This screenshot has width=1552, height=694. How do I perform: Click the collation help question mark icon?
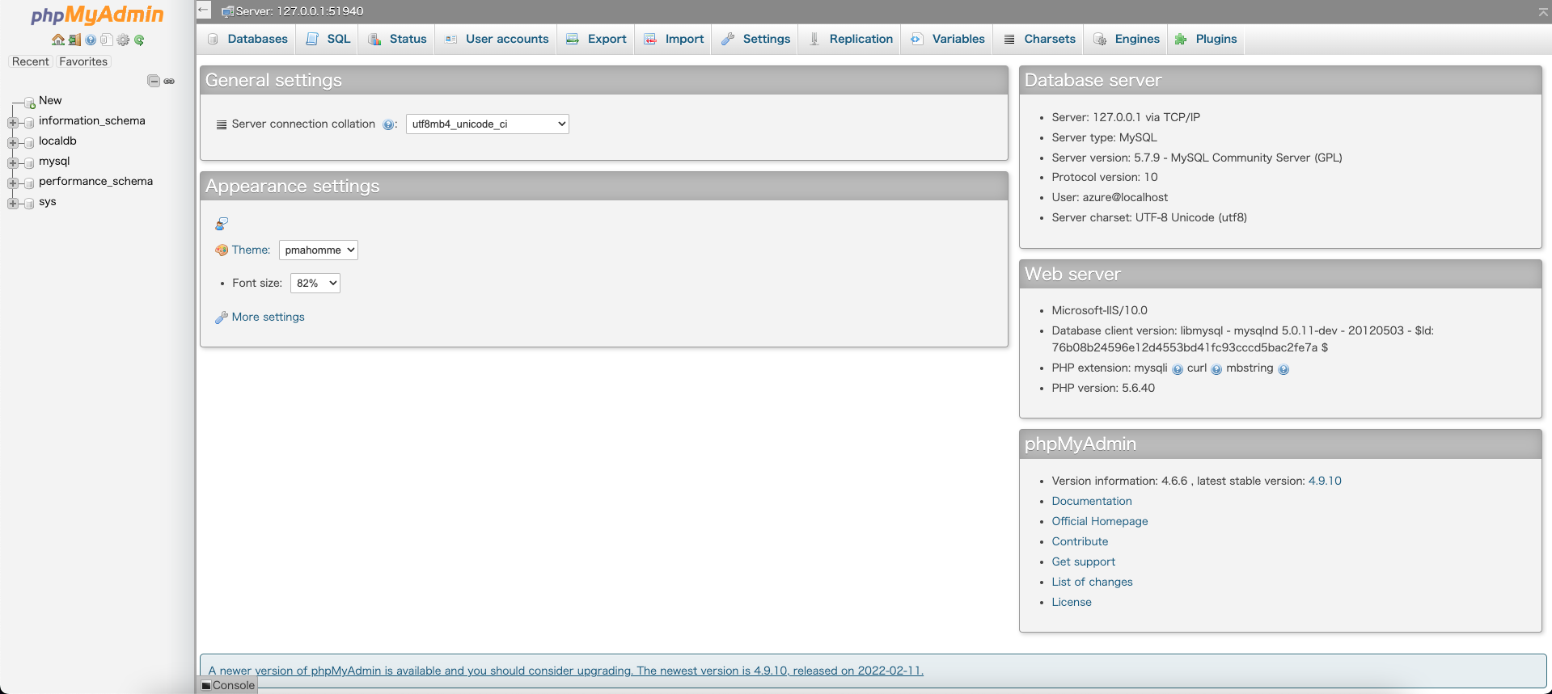coord(388,124)
